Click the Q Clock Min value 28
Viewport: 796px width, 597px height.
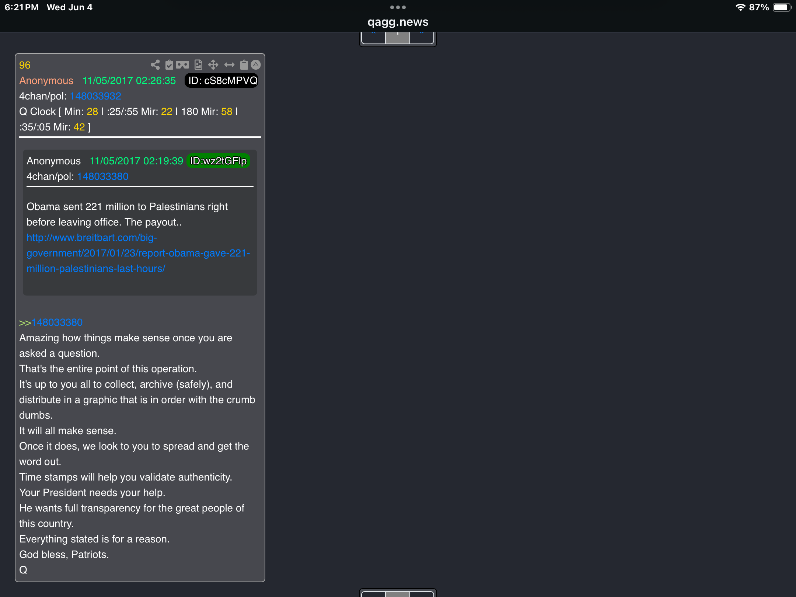[92, 112]
